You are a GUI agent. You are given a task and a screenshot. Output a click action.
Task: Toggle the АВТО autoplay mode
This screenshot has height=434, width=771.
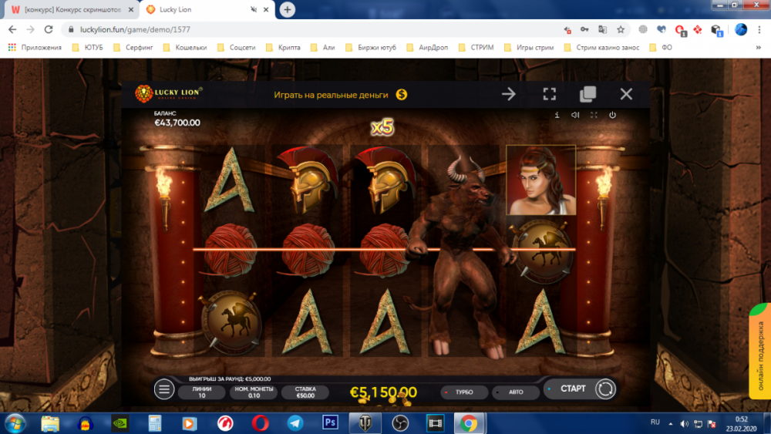515,392
